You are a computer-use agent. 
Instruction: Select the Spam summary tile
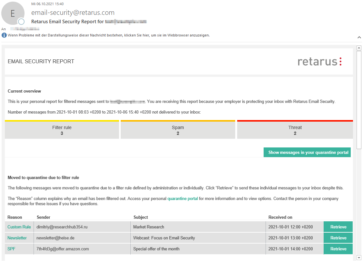coord(178,130)
